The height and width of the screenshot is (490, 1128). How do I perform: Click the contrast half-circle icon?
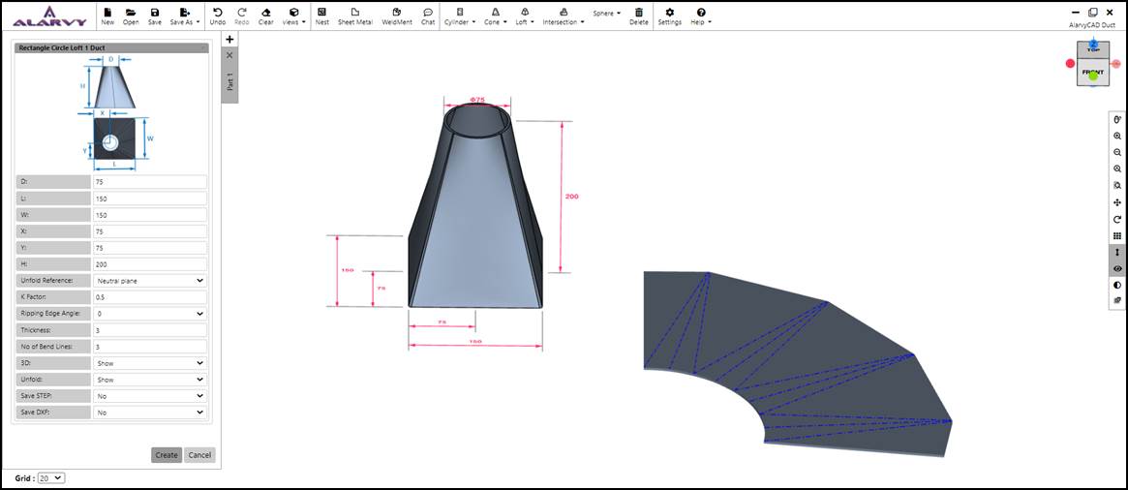(1117, 285)
